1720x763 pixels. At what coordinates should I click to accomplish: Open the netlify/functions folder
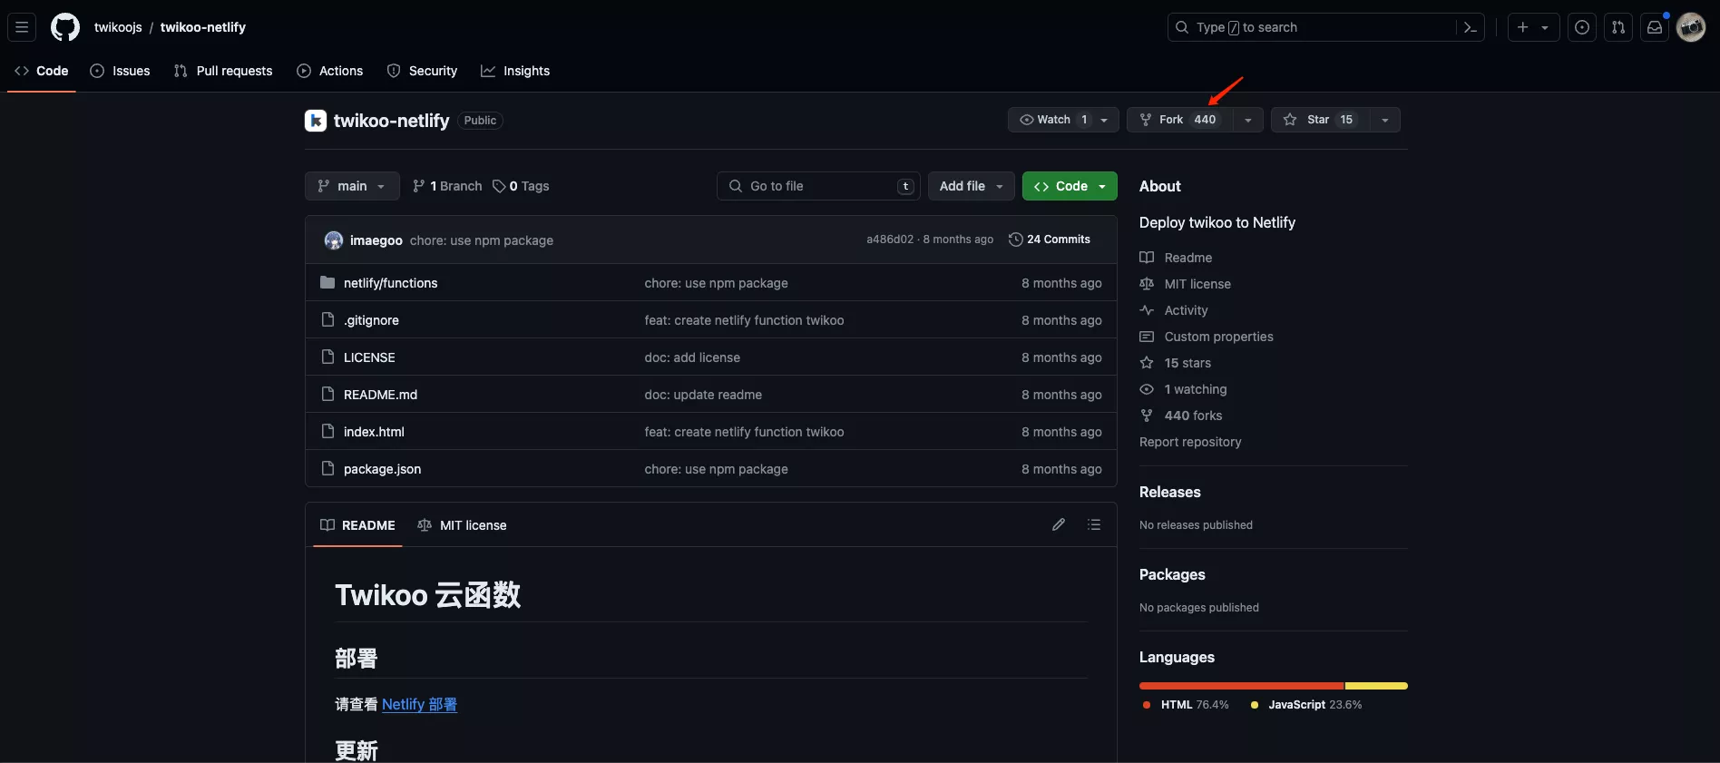[390, 283]
